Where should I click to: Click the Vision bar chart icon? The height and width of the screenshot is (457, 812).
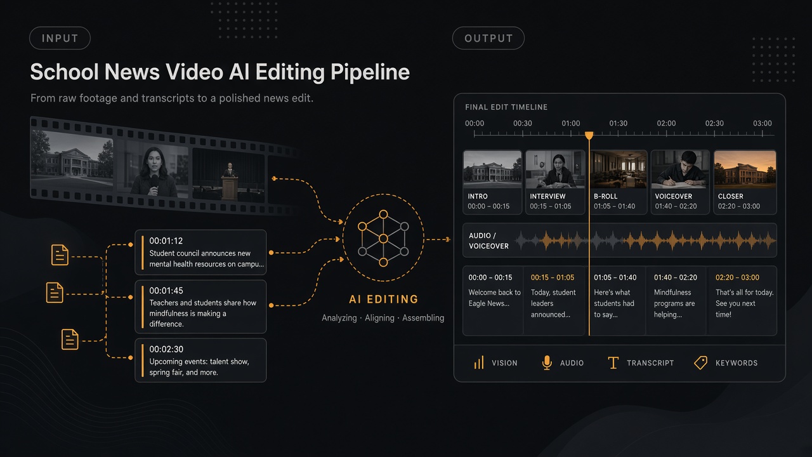(479, 363)
